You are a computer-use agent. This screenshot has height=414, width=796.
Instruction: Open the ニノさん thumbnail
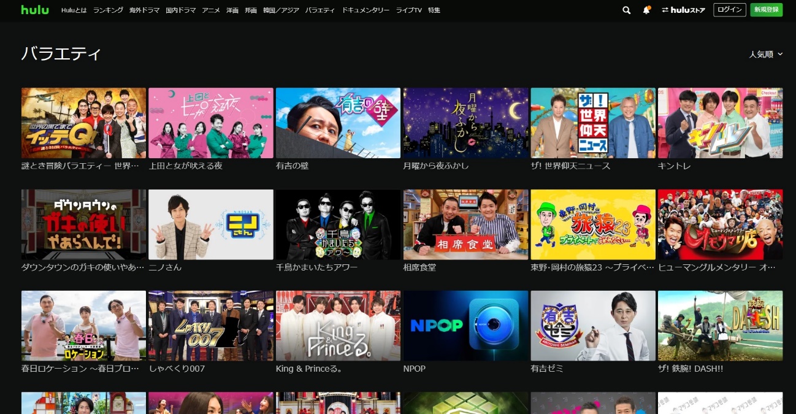(x=211, y=224)
